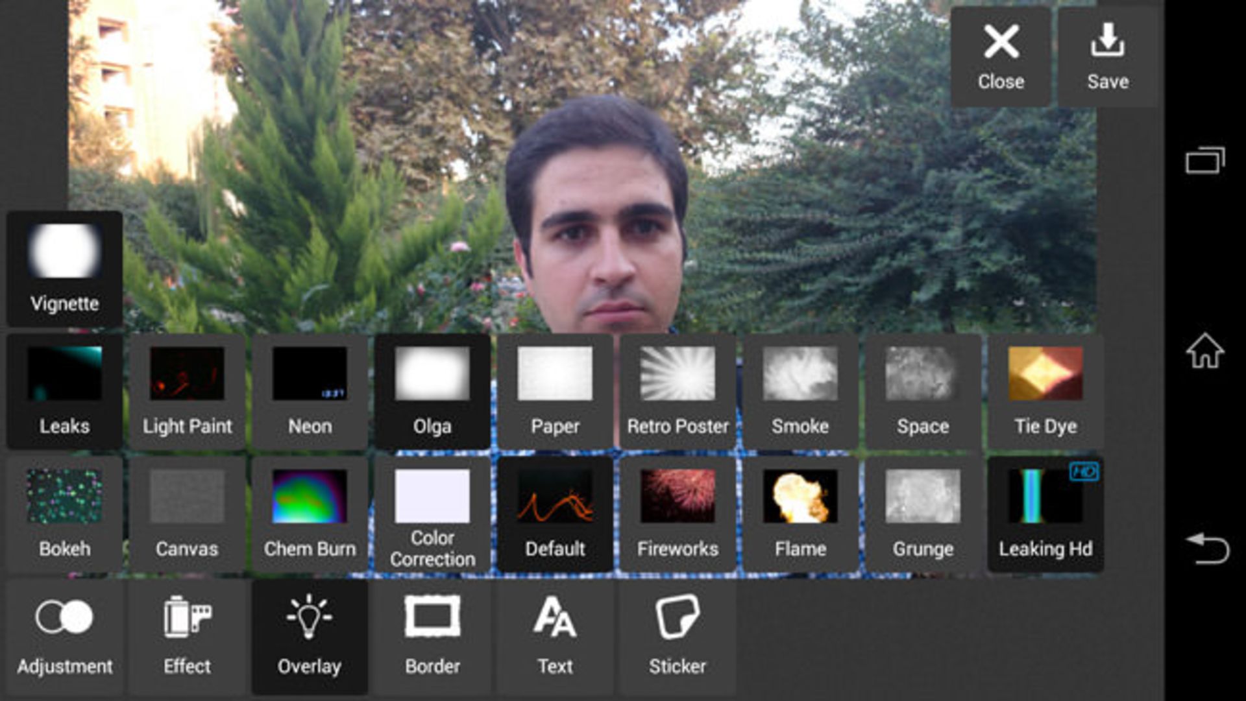Open the Sticker tool
The height and width of the screenshot is (701, 1246).
pyautogui.click(x=678, y=636)
